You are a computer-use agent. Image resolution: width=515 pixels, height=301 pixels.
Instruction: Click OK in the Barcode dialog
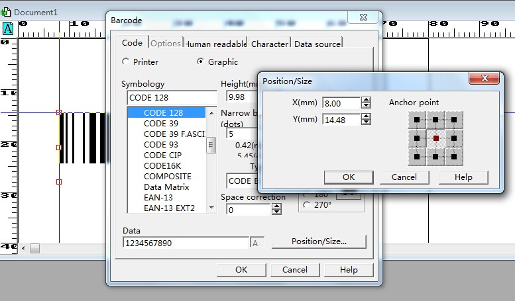241,270
